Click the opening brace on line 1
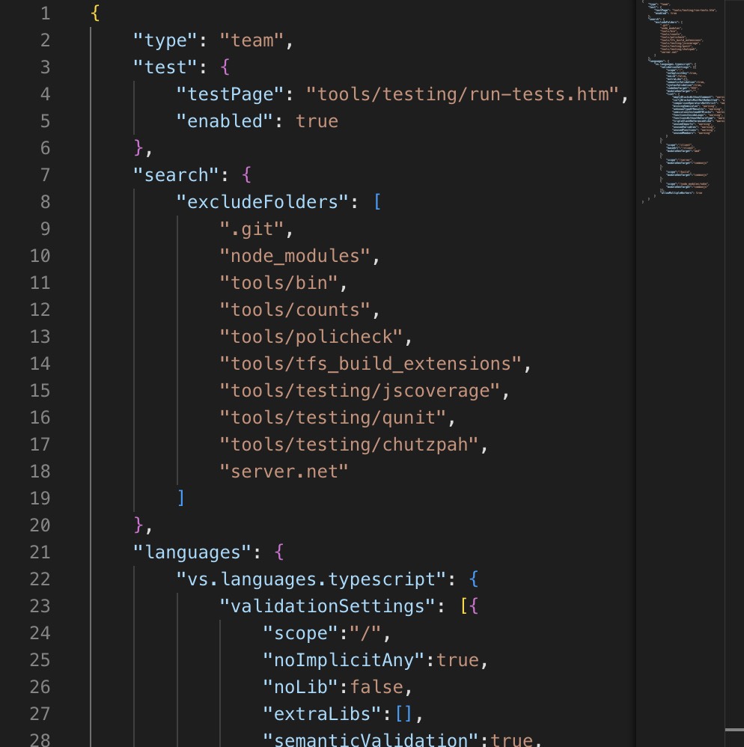This screenshot has width=744, height=747. (96, 13)
